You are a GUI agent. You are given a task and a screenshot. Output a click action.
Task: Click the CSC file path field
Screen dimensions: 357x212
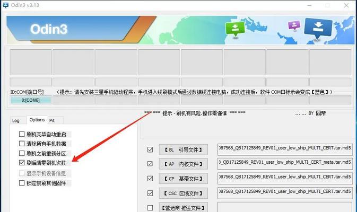tap(285, 193)
